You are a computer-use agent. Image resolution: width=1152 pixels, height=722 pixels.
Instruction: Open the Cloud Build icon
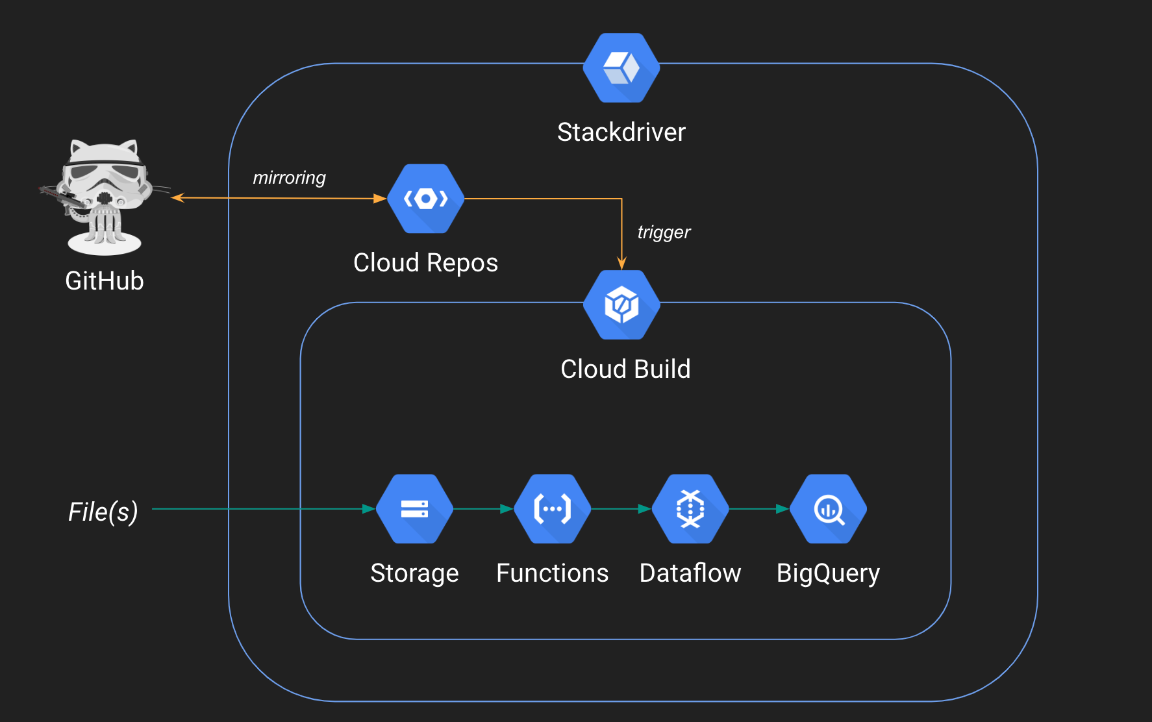click(621, 304)
